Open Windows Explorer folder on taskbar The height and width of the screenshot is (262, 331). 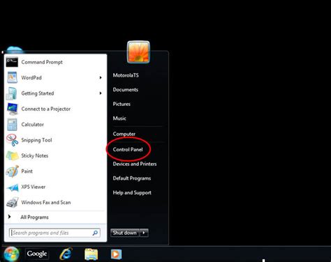coord(91,254)
